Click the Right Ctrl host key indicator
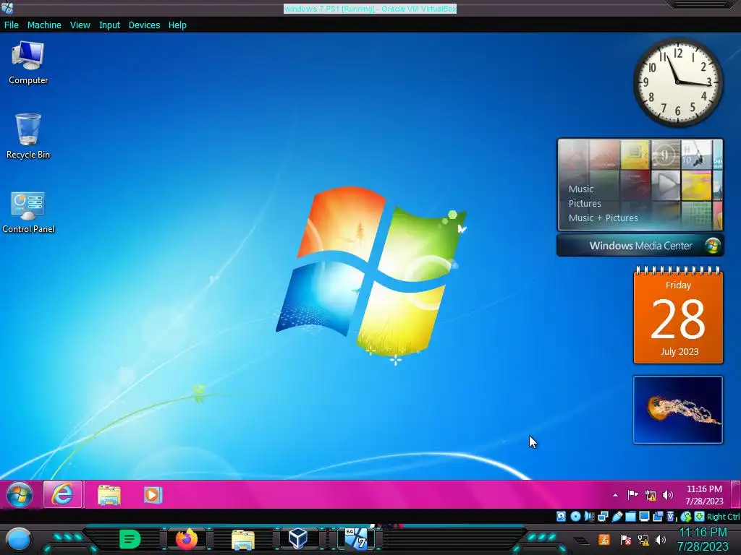Viewport: 741px width, 555px height. coord(723,517)
